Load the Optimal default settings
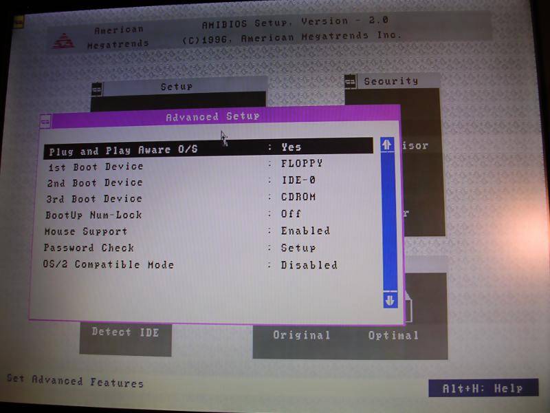The height and width of the screenshot is (413, 550). pyautogui.click(x=393, y=335)
